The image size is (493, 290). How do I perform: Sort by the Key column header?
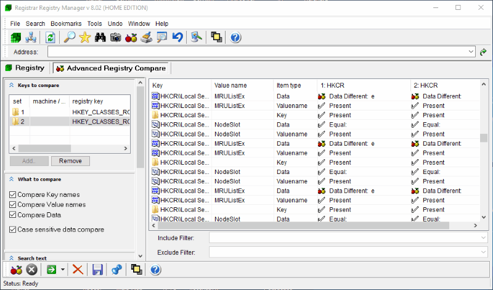(180, 85)
